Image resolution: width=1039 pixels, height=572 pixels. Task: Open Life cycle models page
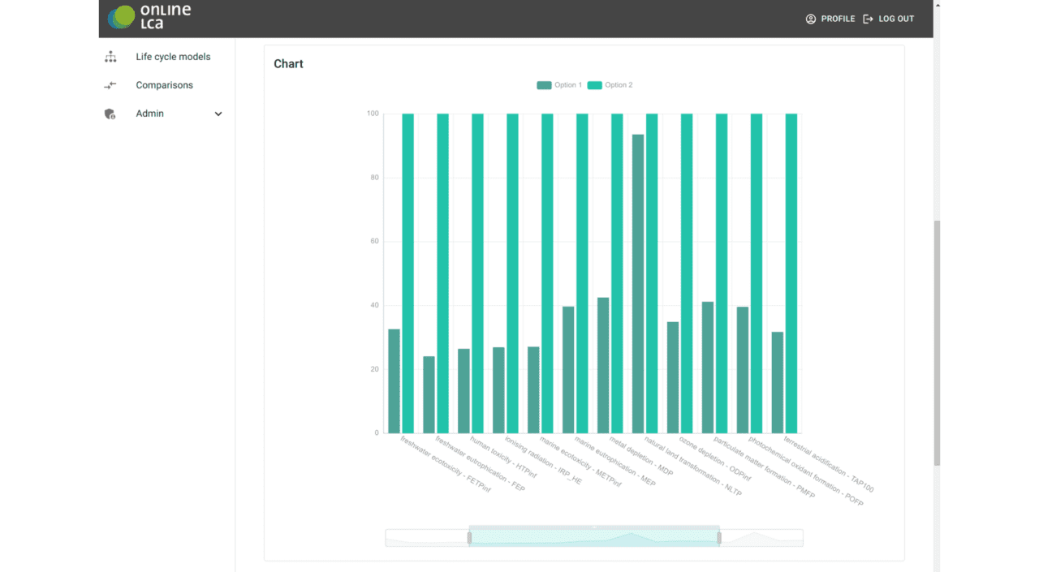pos(173,57)
